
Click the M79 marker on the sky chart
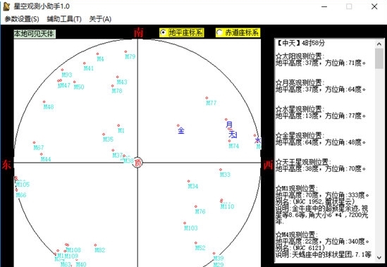125,51
